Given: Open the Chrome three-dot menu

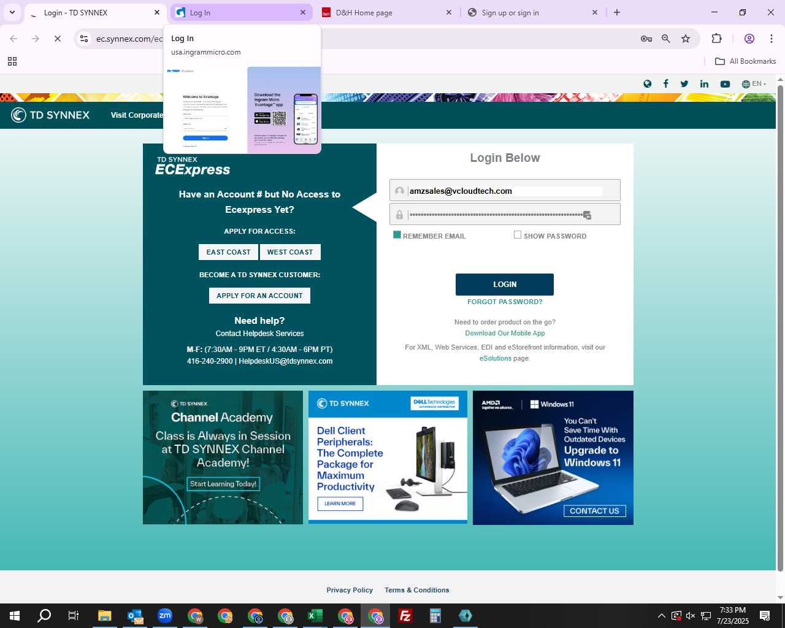Looking at the screenshot, I should tap(771, 39).
